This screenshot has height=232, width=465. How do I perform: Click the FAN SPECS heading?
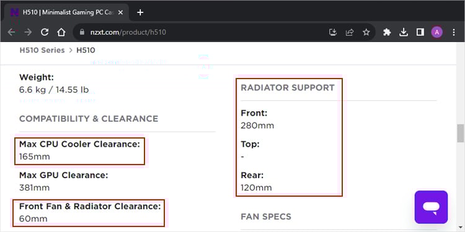266,217
